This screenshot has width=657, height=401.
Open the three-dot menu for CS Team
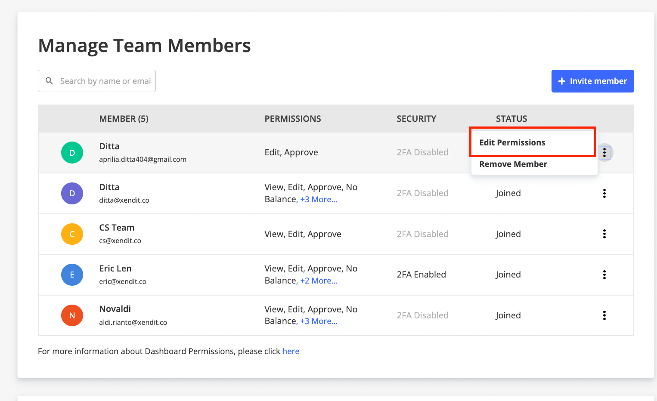[604, 234]
